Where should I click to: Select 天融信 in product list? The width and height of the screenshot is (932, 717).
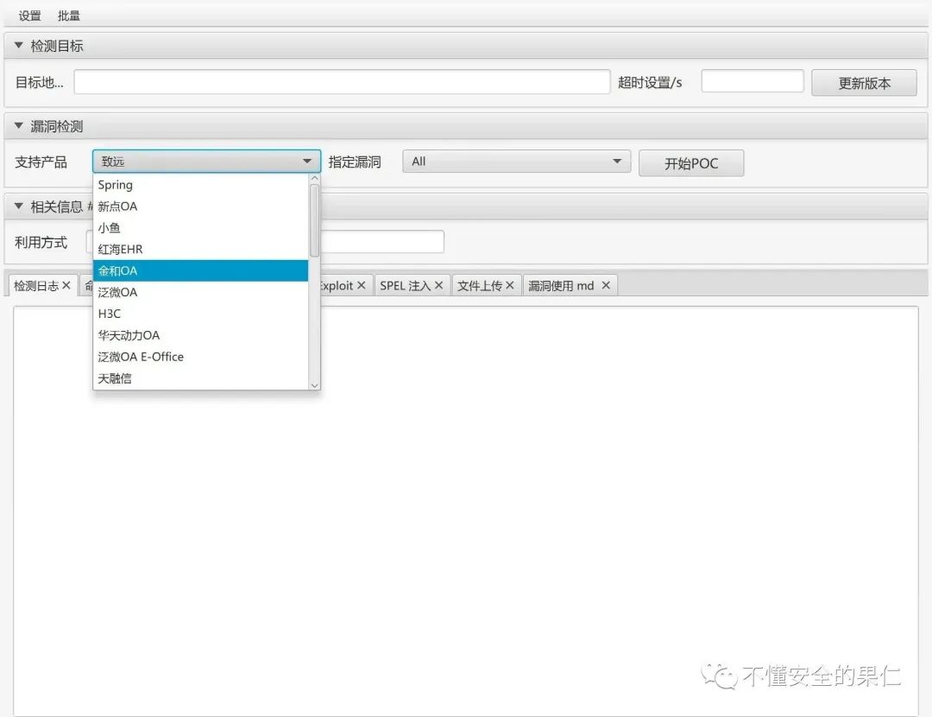pos(201,378)
